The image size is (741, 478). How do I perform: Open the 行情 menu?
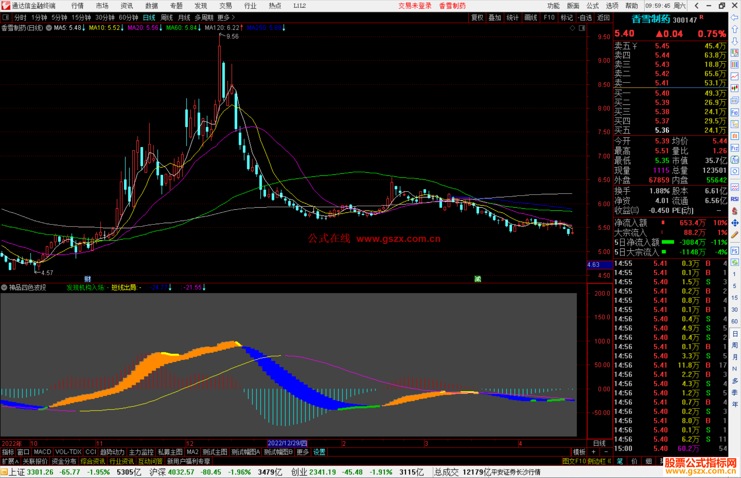pos(78,6)
